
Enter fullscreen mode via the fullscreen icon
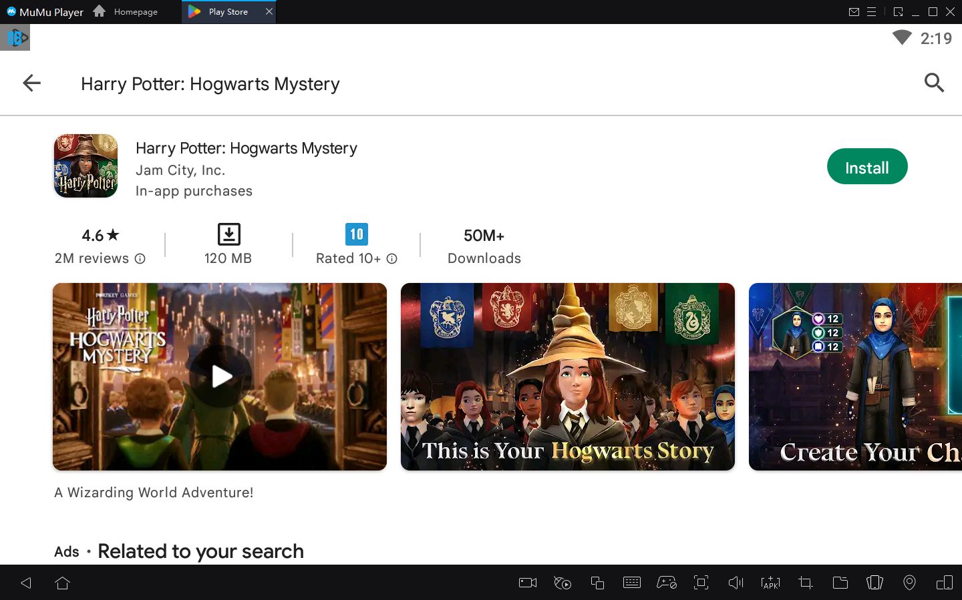(x=701, y=583)
